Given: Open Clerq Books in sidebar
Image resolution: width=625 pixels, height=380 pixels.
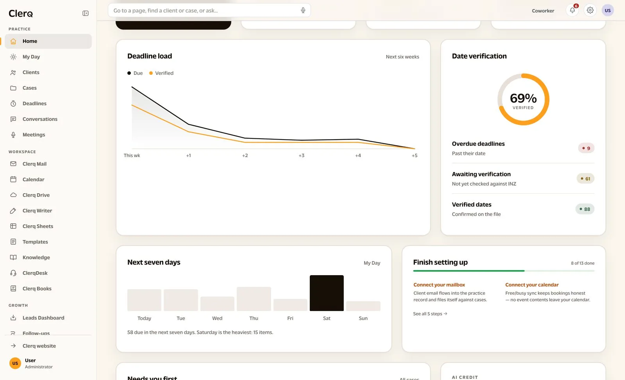Looking at the screenshot, I should [x=48, y=289].
